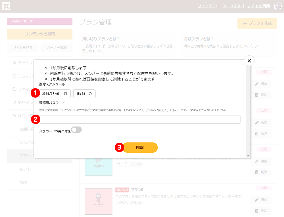Open the よくある質問 link
The image size is (284, 217).
[258, 6]
